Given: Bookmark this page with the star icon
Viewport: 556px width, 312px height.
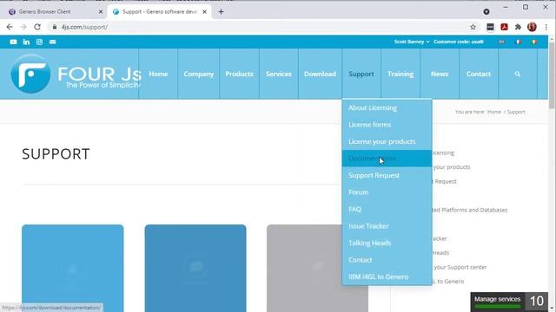Looking at the screenshot, I should pos(473,27).
